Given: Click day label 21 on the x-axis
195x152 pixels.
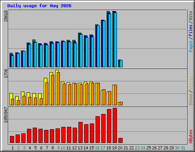Looking at the screenshot, I should point(126,148).
